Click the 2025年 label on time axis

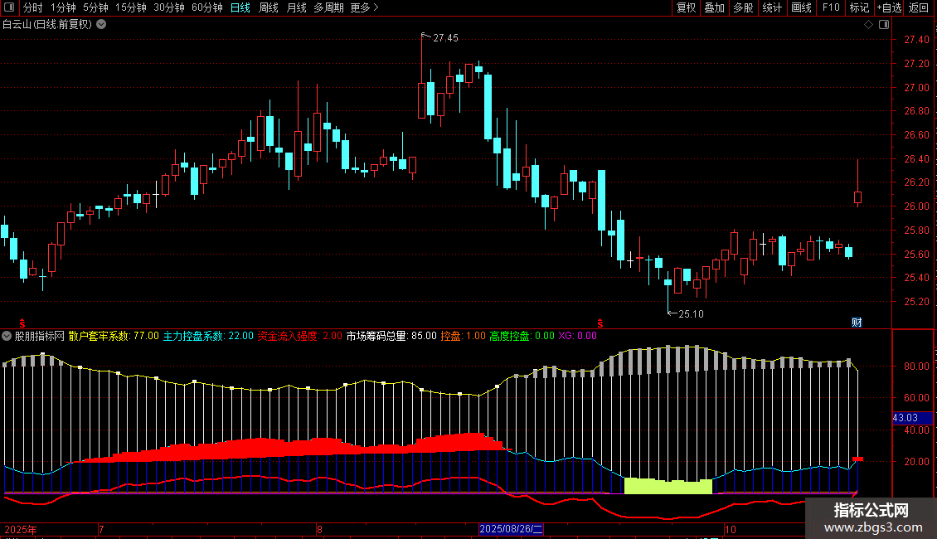point(21,529)
